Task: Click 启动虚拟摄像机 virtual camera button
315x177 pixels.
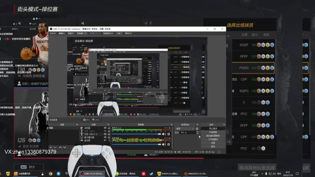Action: (x=213, y=136)
